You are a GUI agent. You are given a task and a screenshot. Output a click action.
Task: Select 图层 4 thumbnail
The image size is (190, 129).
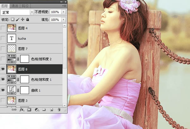[x=11, y=28]
